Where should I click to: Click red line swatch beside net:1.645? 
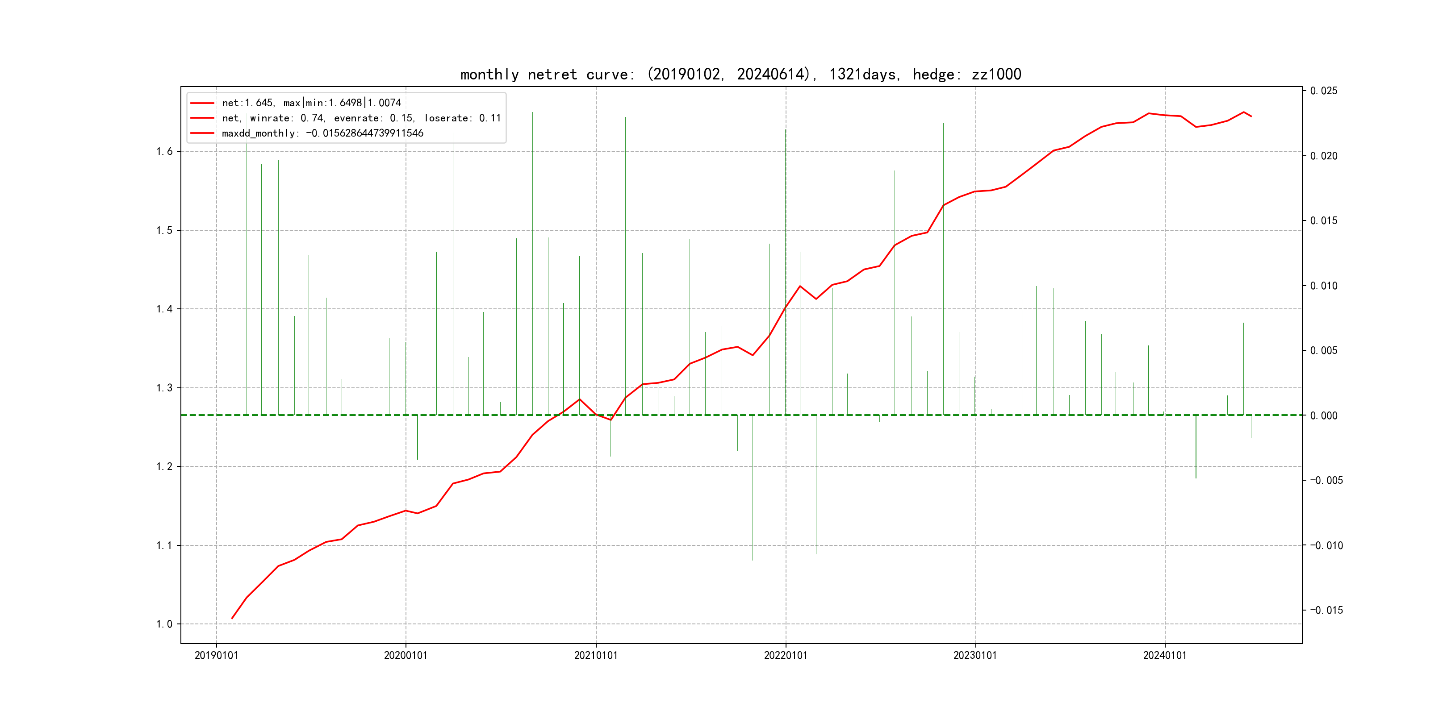[202, 103]
